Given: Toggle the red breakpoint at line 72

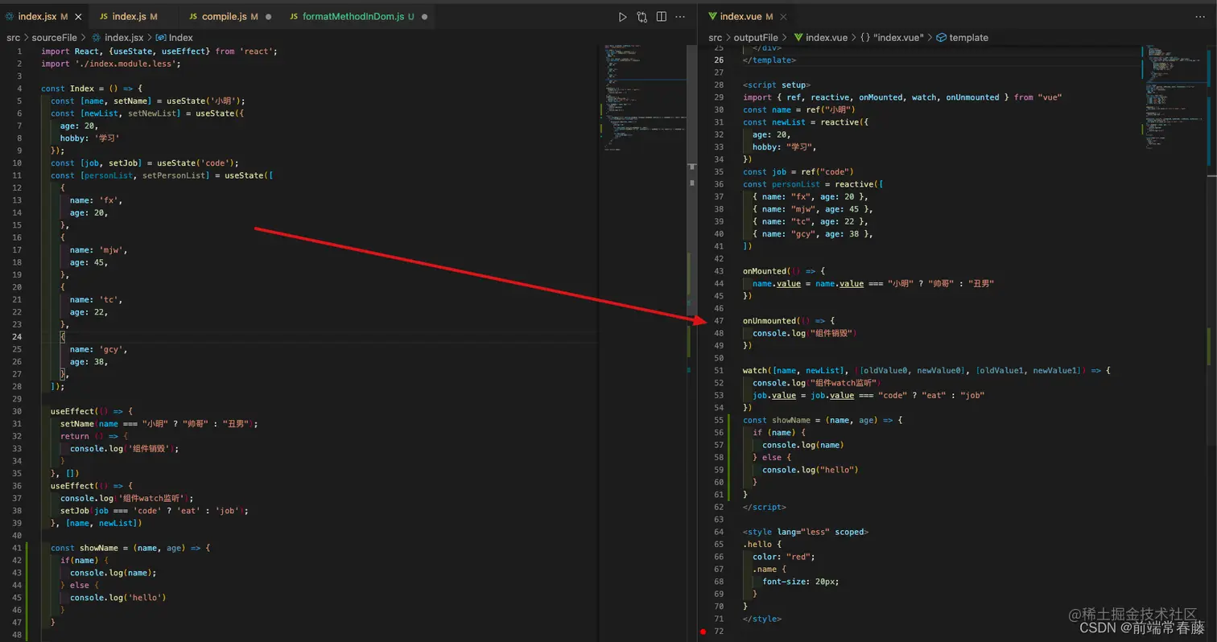Looking at the screenshot, I should tap(703, 632).
